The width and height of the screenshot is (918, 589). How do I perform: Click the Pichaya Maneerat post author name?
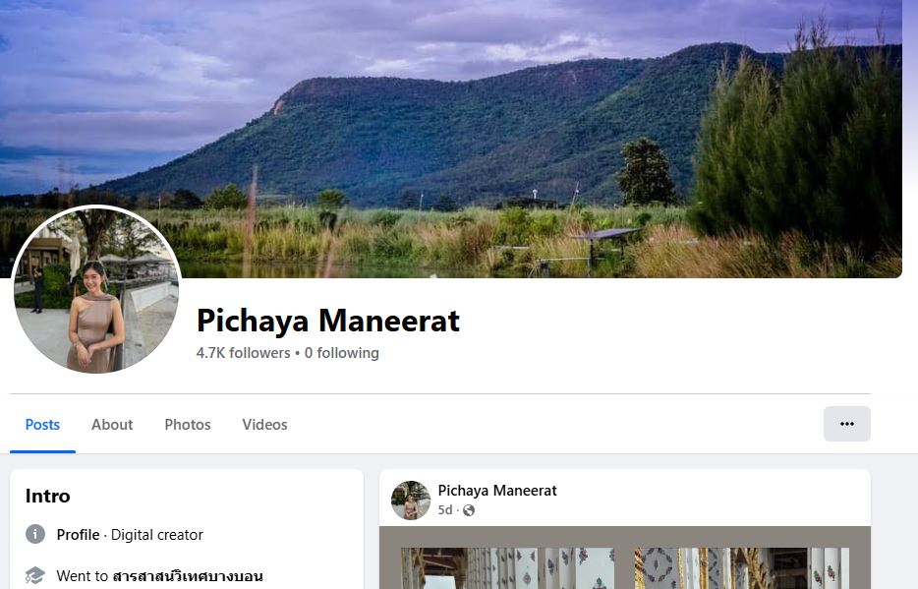point(497,491)
